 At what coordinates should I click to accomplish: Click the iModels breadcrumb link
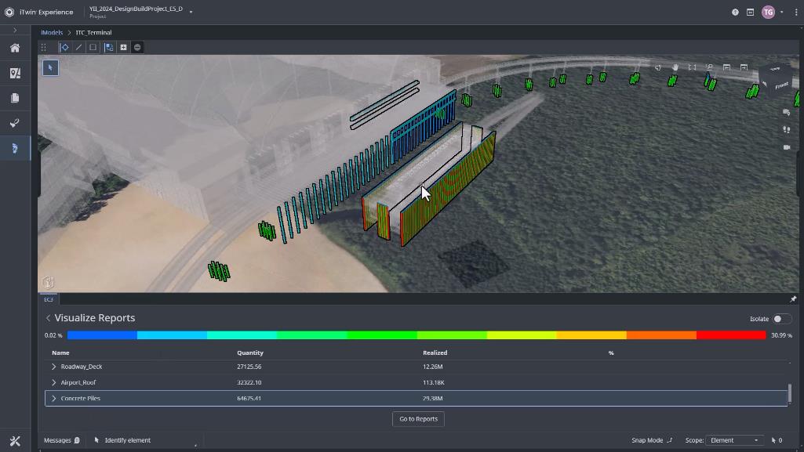(x=52, y=33)
